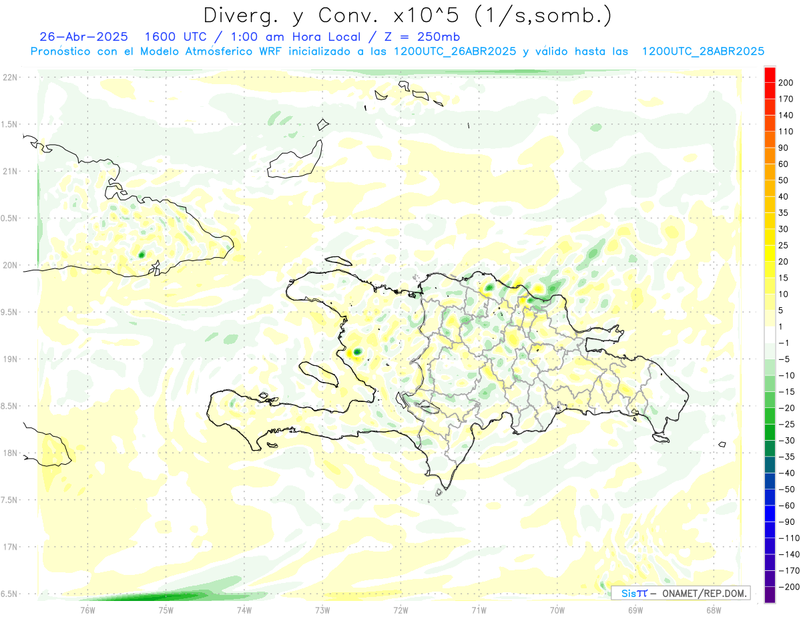Image resolution: width=801 pixels, height=619 pixels.
Task: Click the '140' value on the color scale
Action: pos(785,116)
